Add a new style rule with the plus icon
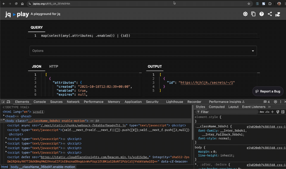The width and height of the screenshot is (286, 169). 273,112
